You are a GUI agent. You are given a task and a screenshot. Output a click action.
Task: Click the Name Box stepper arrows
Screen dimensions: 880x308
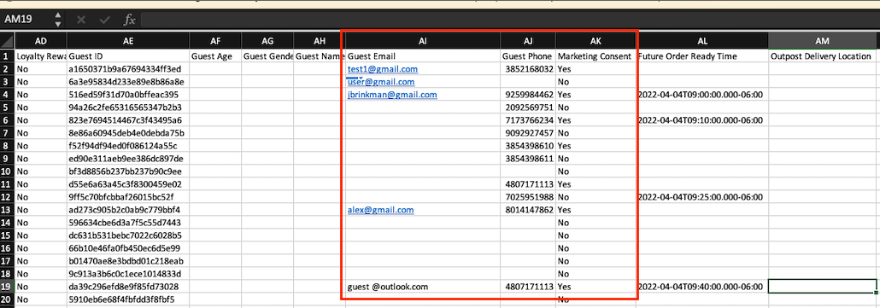(x=58, y=20)
